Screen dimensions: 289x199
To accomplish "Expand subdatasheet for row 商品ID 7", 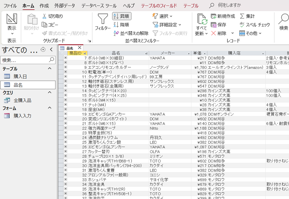I will coord(65,58).
